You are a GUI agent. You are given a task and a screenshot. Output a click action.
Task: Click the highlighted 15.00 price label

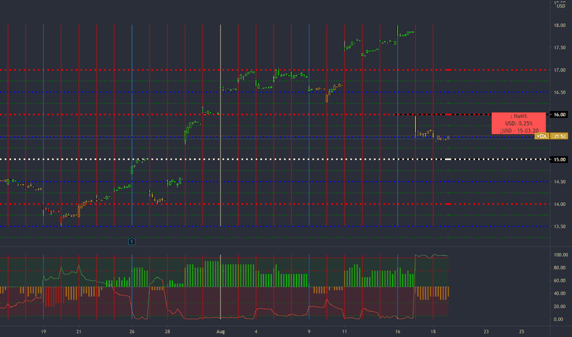pos(560,159)
